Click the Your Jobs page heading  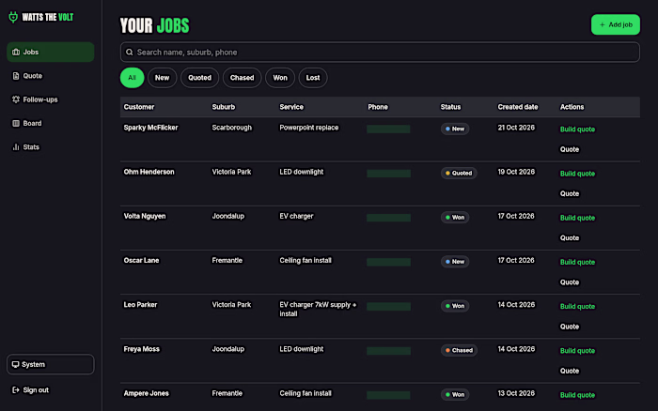tap(154, 25)
